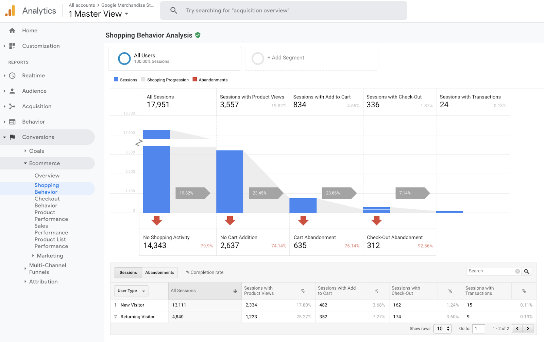The height and width of the screenshot is (342, 544).
Task: Select the Realtime clock icon
Action: pos(12,75)
